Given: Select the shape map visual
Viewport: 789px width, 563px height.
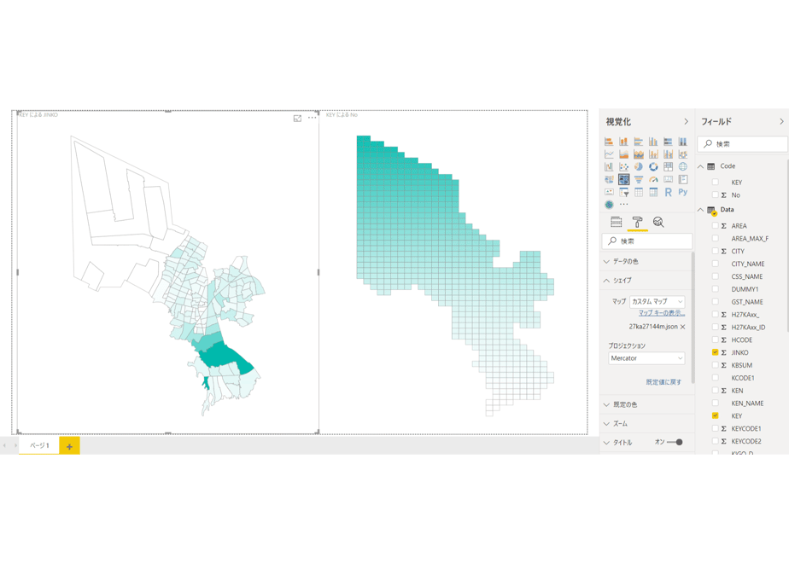Looking at the screenshot, I should pyautogui.click(x=623, y=179).
